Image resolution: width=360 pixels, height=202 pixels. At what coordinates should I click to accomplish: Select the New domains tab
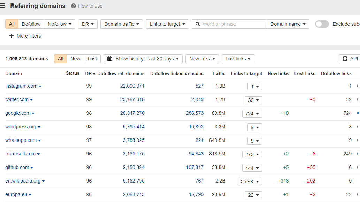(x=75, y=59)
